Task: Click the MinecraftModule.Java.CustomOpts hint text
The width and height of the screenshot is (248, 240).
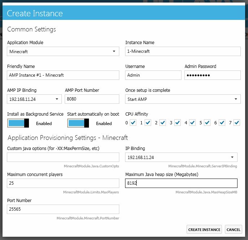Action: pos(91,166)
